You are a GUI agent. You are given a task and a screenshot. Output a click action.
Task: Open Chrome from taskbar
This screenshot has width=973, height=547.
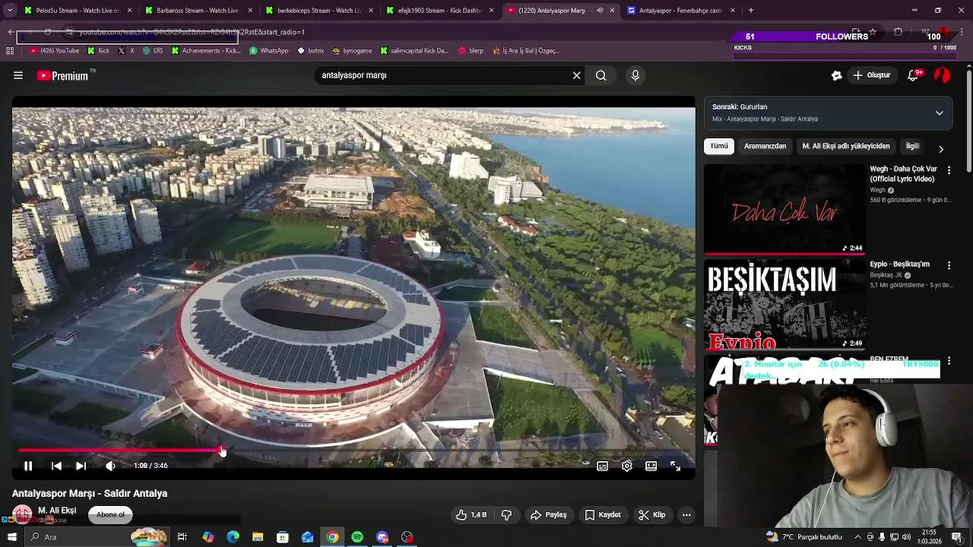coord(332,537)
